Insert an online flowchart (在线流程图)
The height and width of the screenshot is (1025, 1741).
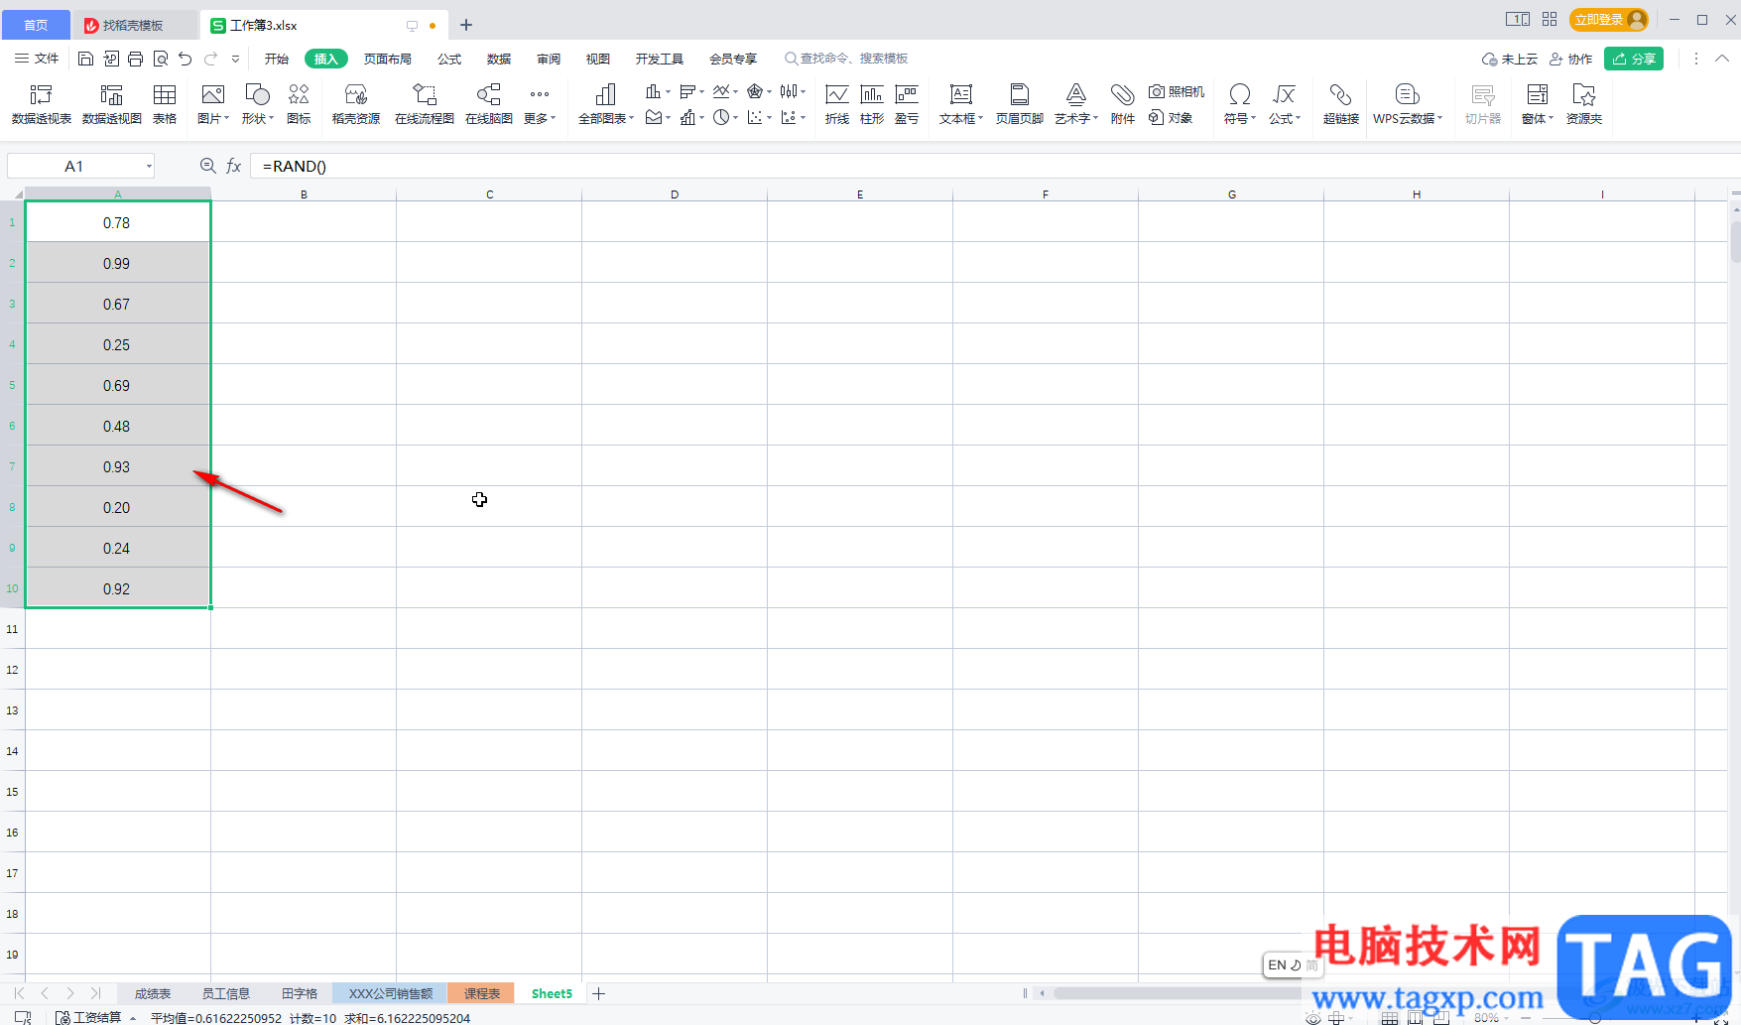click(424, 104)
